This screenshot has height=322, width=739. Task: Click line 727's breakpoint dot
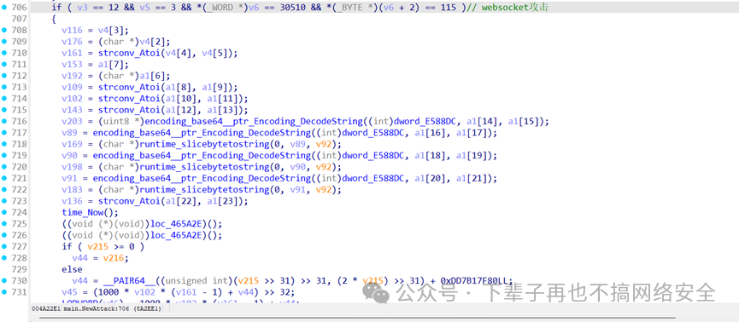click(4, 246)
